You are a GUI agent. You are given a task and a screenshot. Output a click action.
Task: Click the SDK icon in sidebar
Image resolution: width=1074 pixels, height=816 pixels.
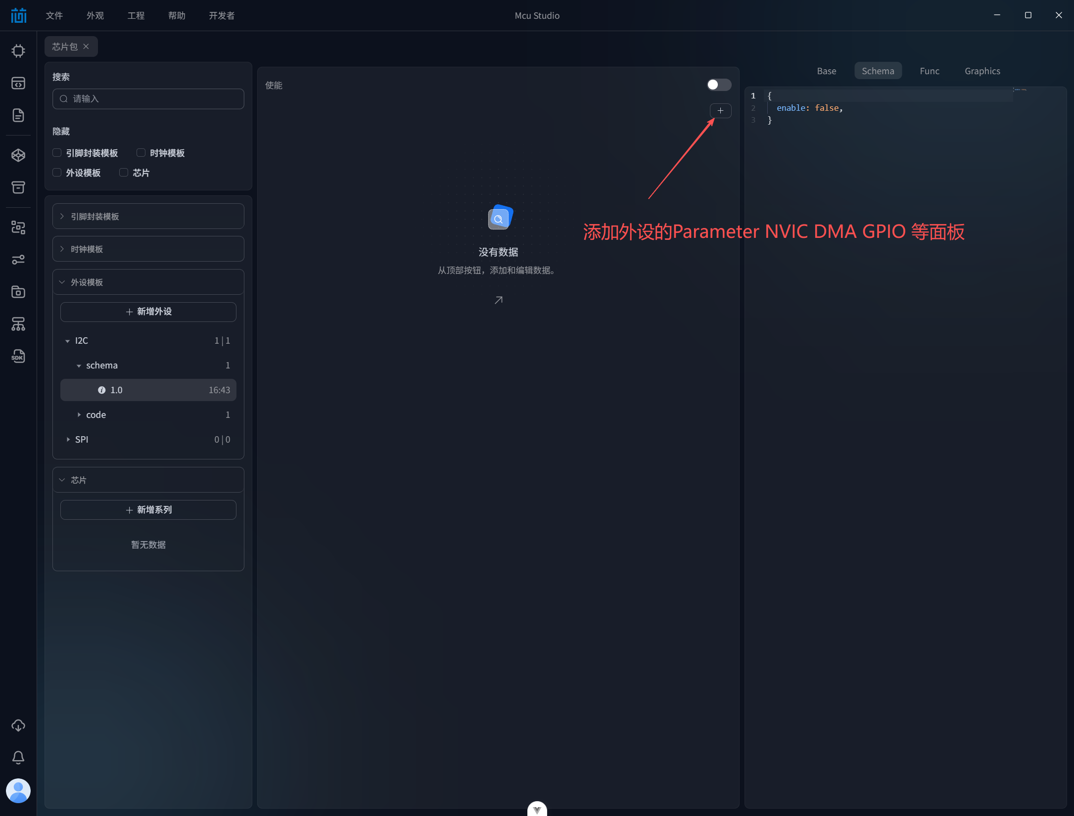click(18, 356)
